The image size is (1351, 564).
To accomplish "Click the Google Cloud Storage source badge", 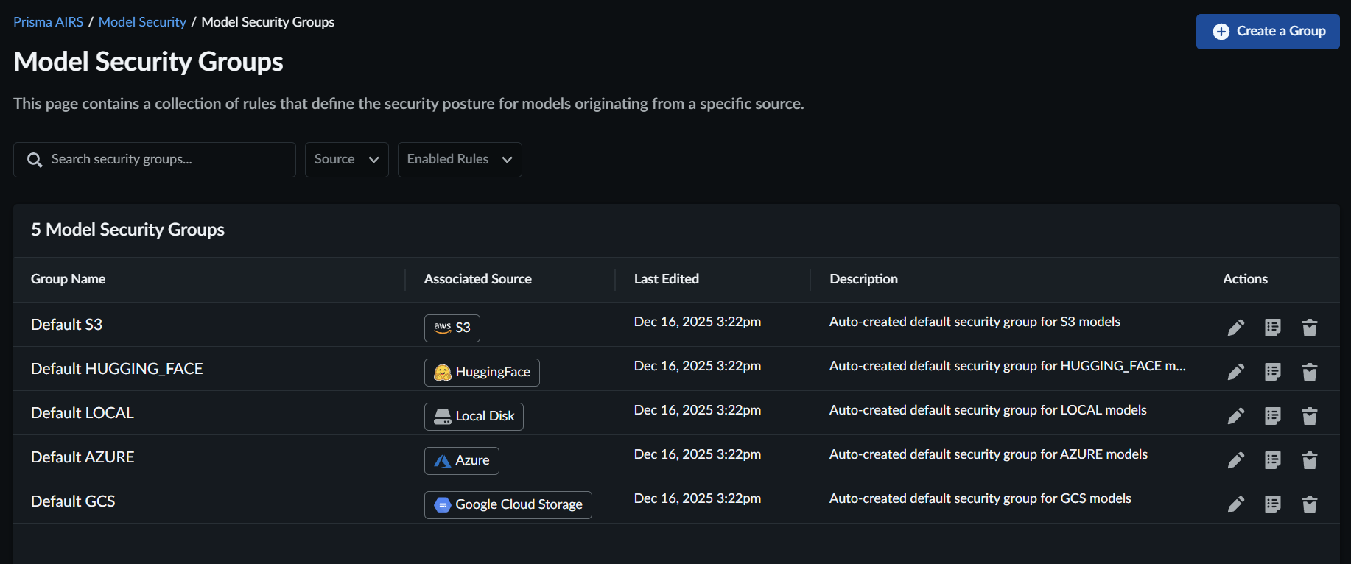I will tap(508, 505).
